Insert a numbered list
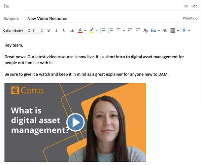 110,31
